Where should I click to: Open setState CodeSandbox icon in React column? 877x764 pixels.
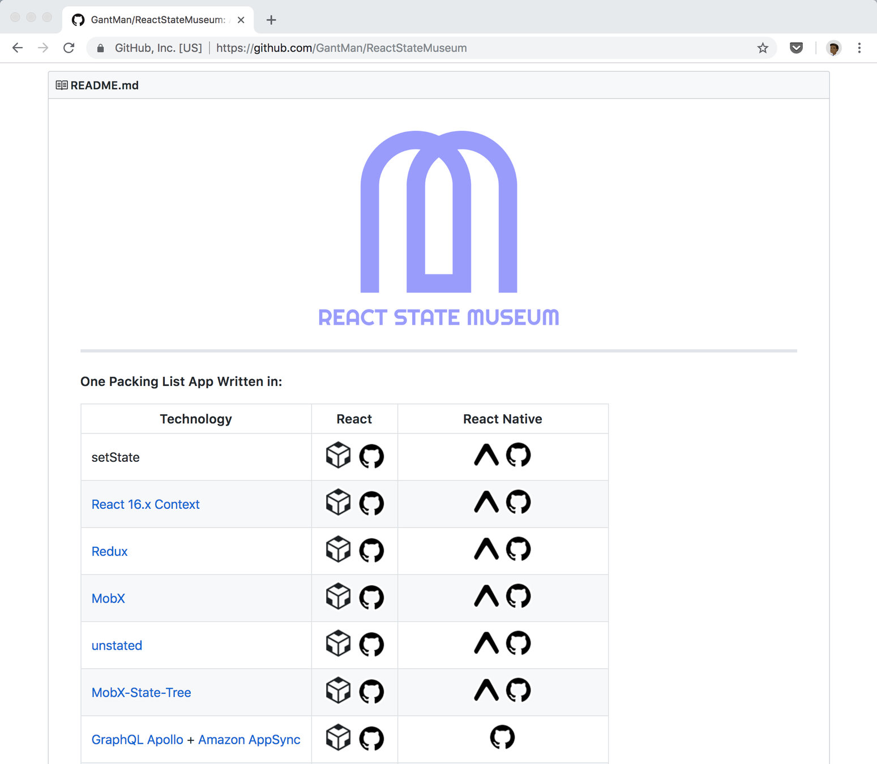(x=339, y=455)
